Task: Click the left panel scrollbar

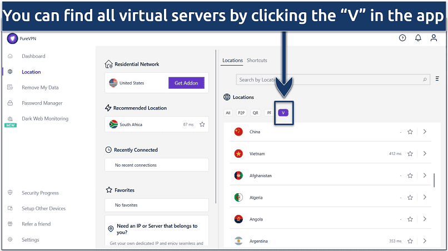Action: (x=216, y=127)
